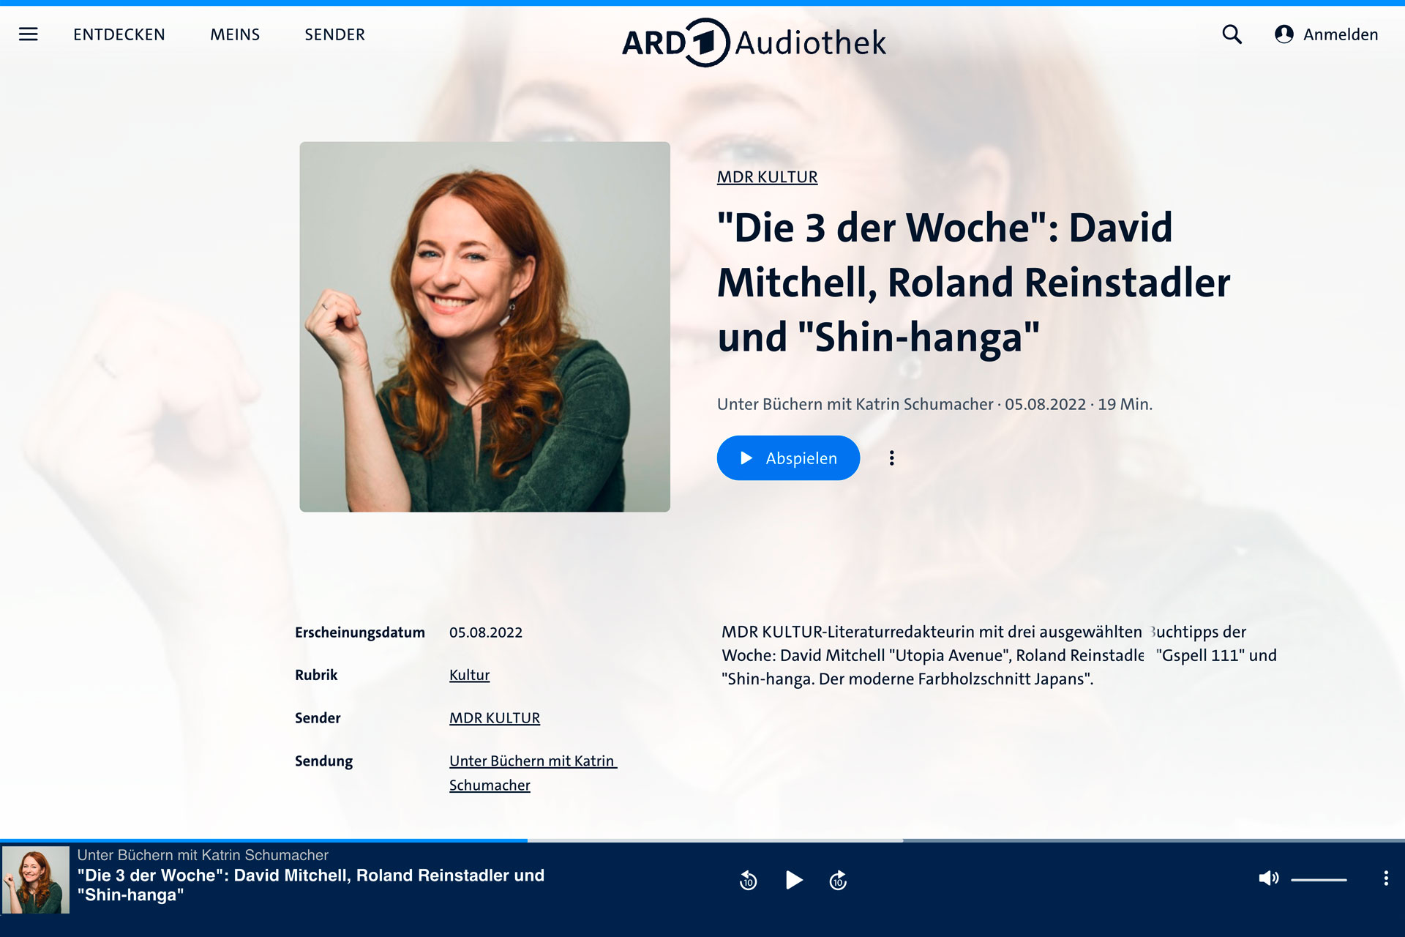Image resolution: width=1405 pixels, height=937 pixels.
Task: Open Unter Büchern mit Katrin Schumacher link
Action: click(x=533, y=773)
